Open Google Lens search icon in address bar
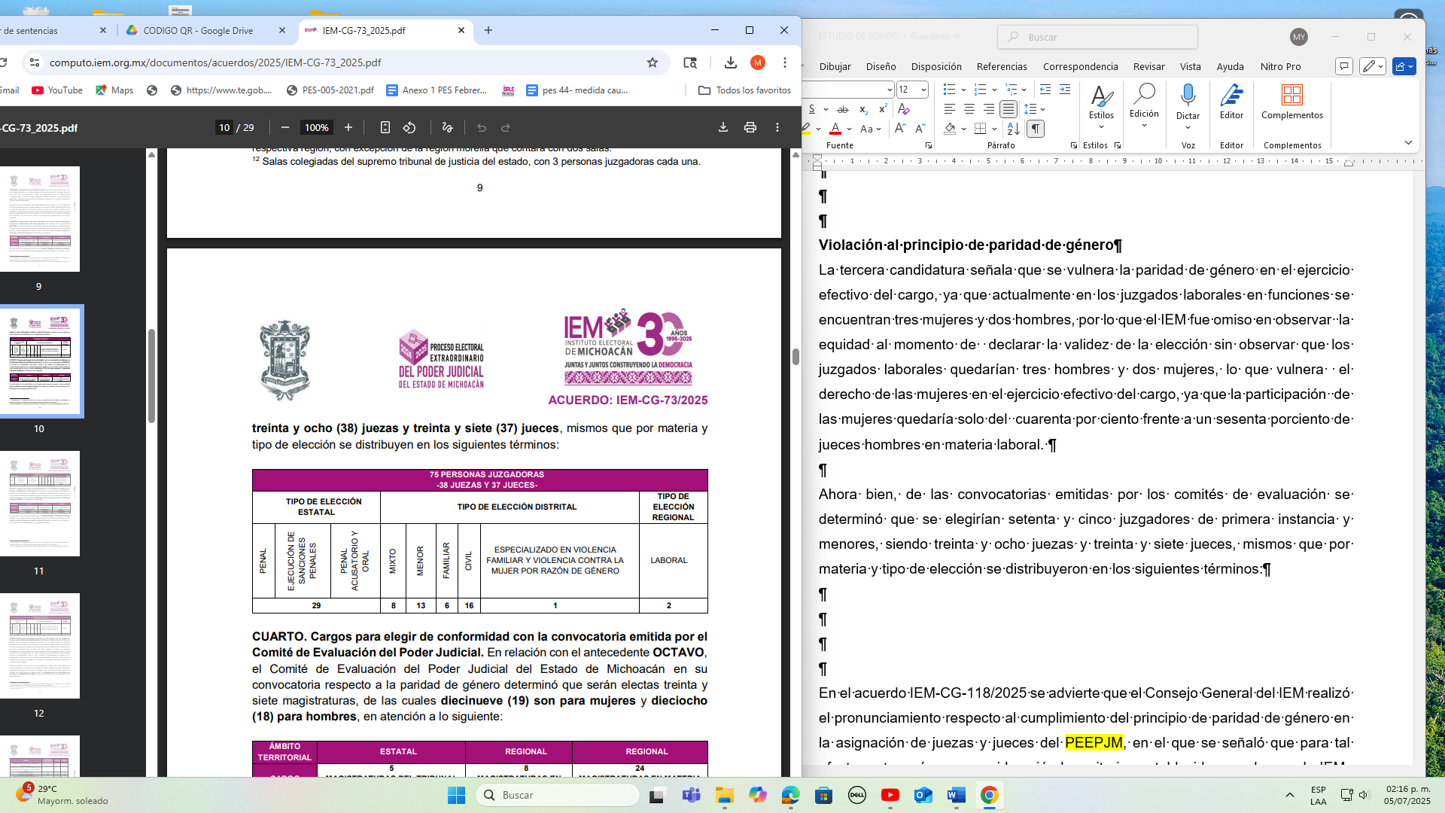 pos(690,62)
